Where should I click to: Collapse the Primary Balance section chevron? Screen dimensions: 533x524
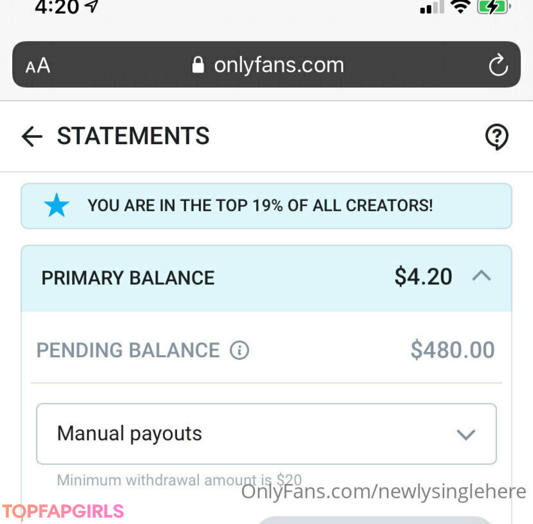481,276
